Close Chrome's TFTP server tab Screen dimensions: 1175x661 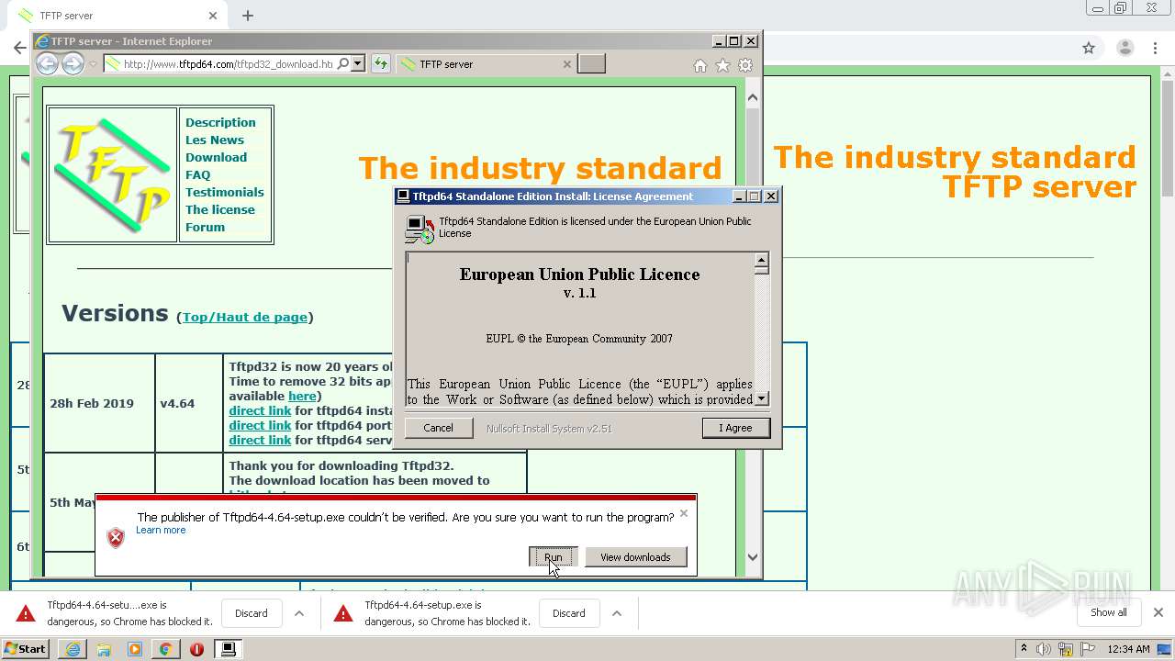[213, 16]
